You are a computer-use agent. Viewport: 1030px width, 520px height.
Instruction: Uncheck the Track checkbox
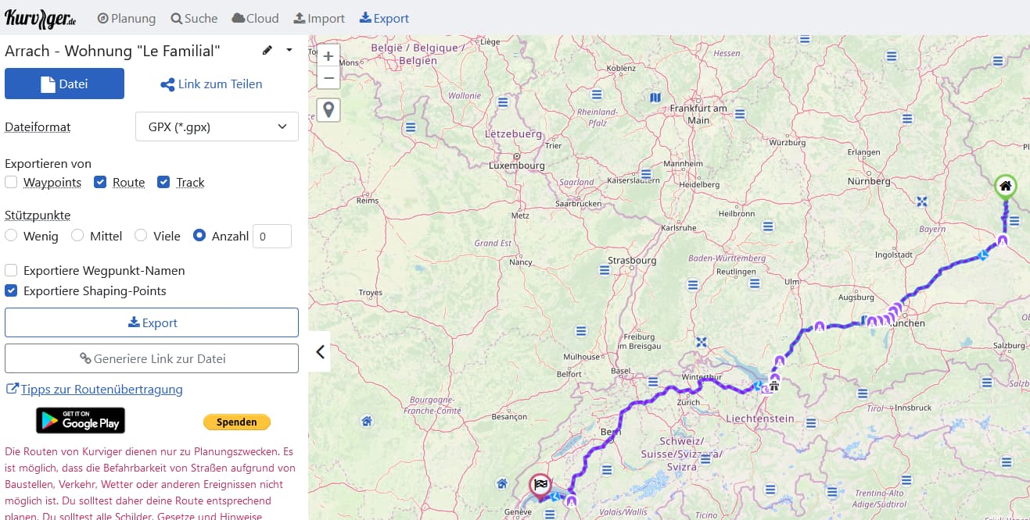tap(163, 183)
